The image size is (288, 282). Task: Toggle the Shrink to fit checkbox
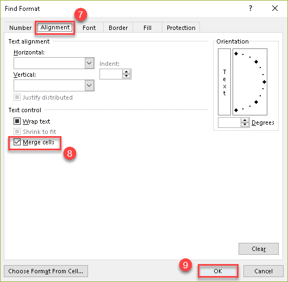click(17, 131)
